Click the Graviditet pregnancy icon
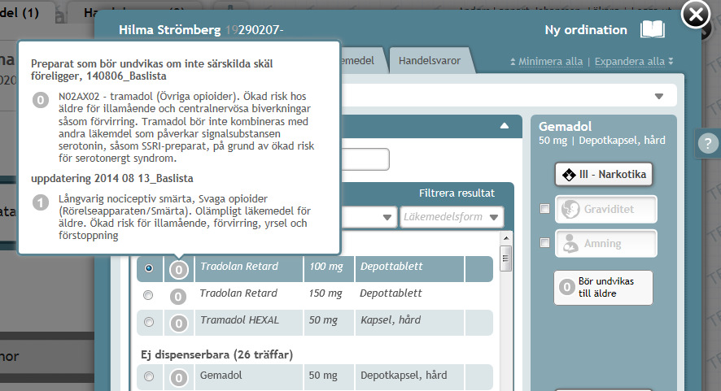This screenshot has width=721, height=391. tap(570, 209)
